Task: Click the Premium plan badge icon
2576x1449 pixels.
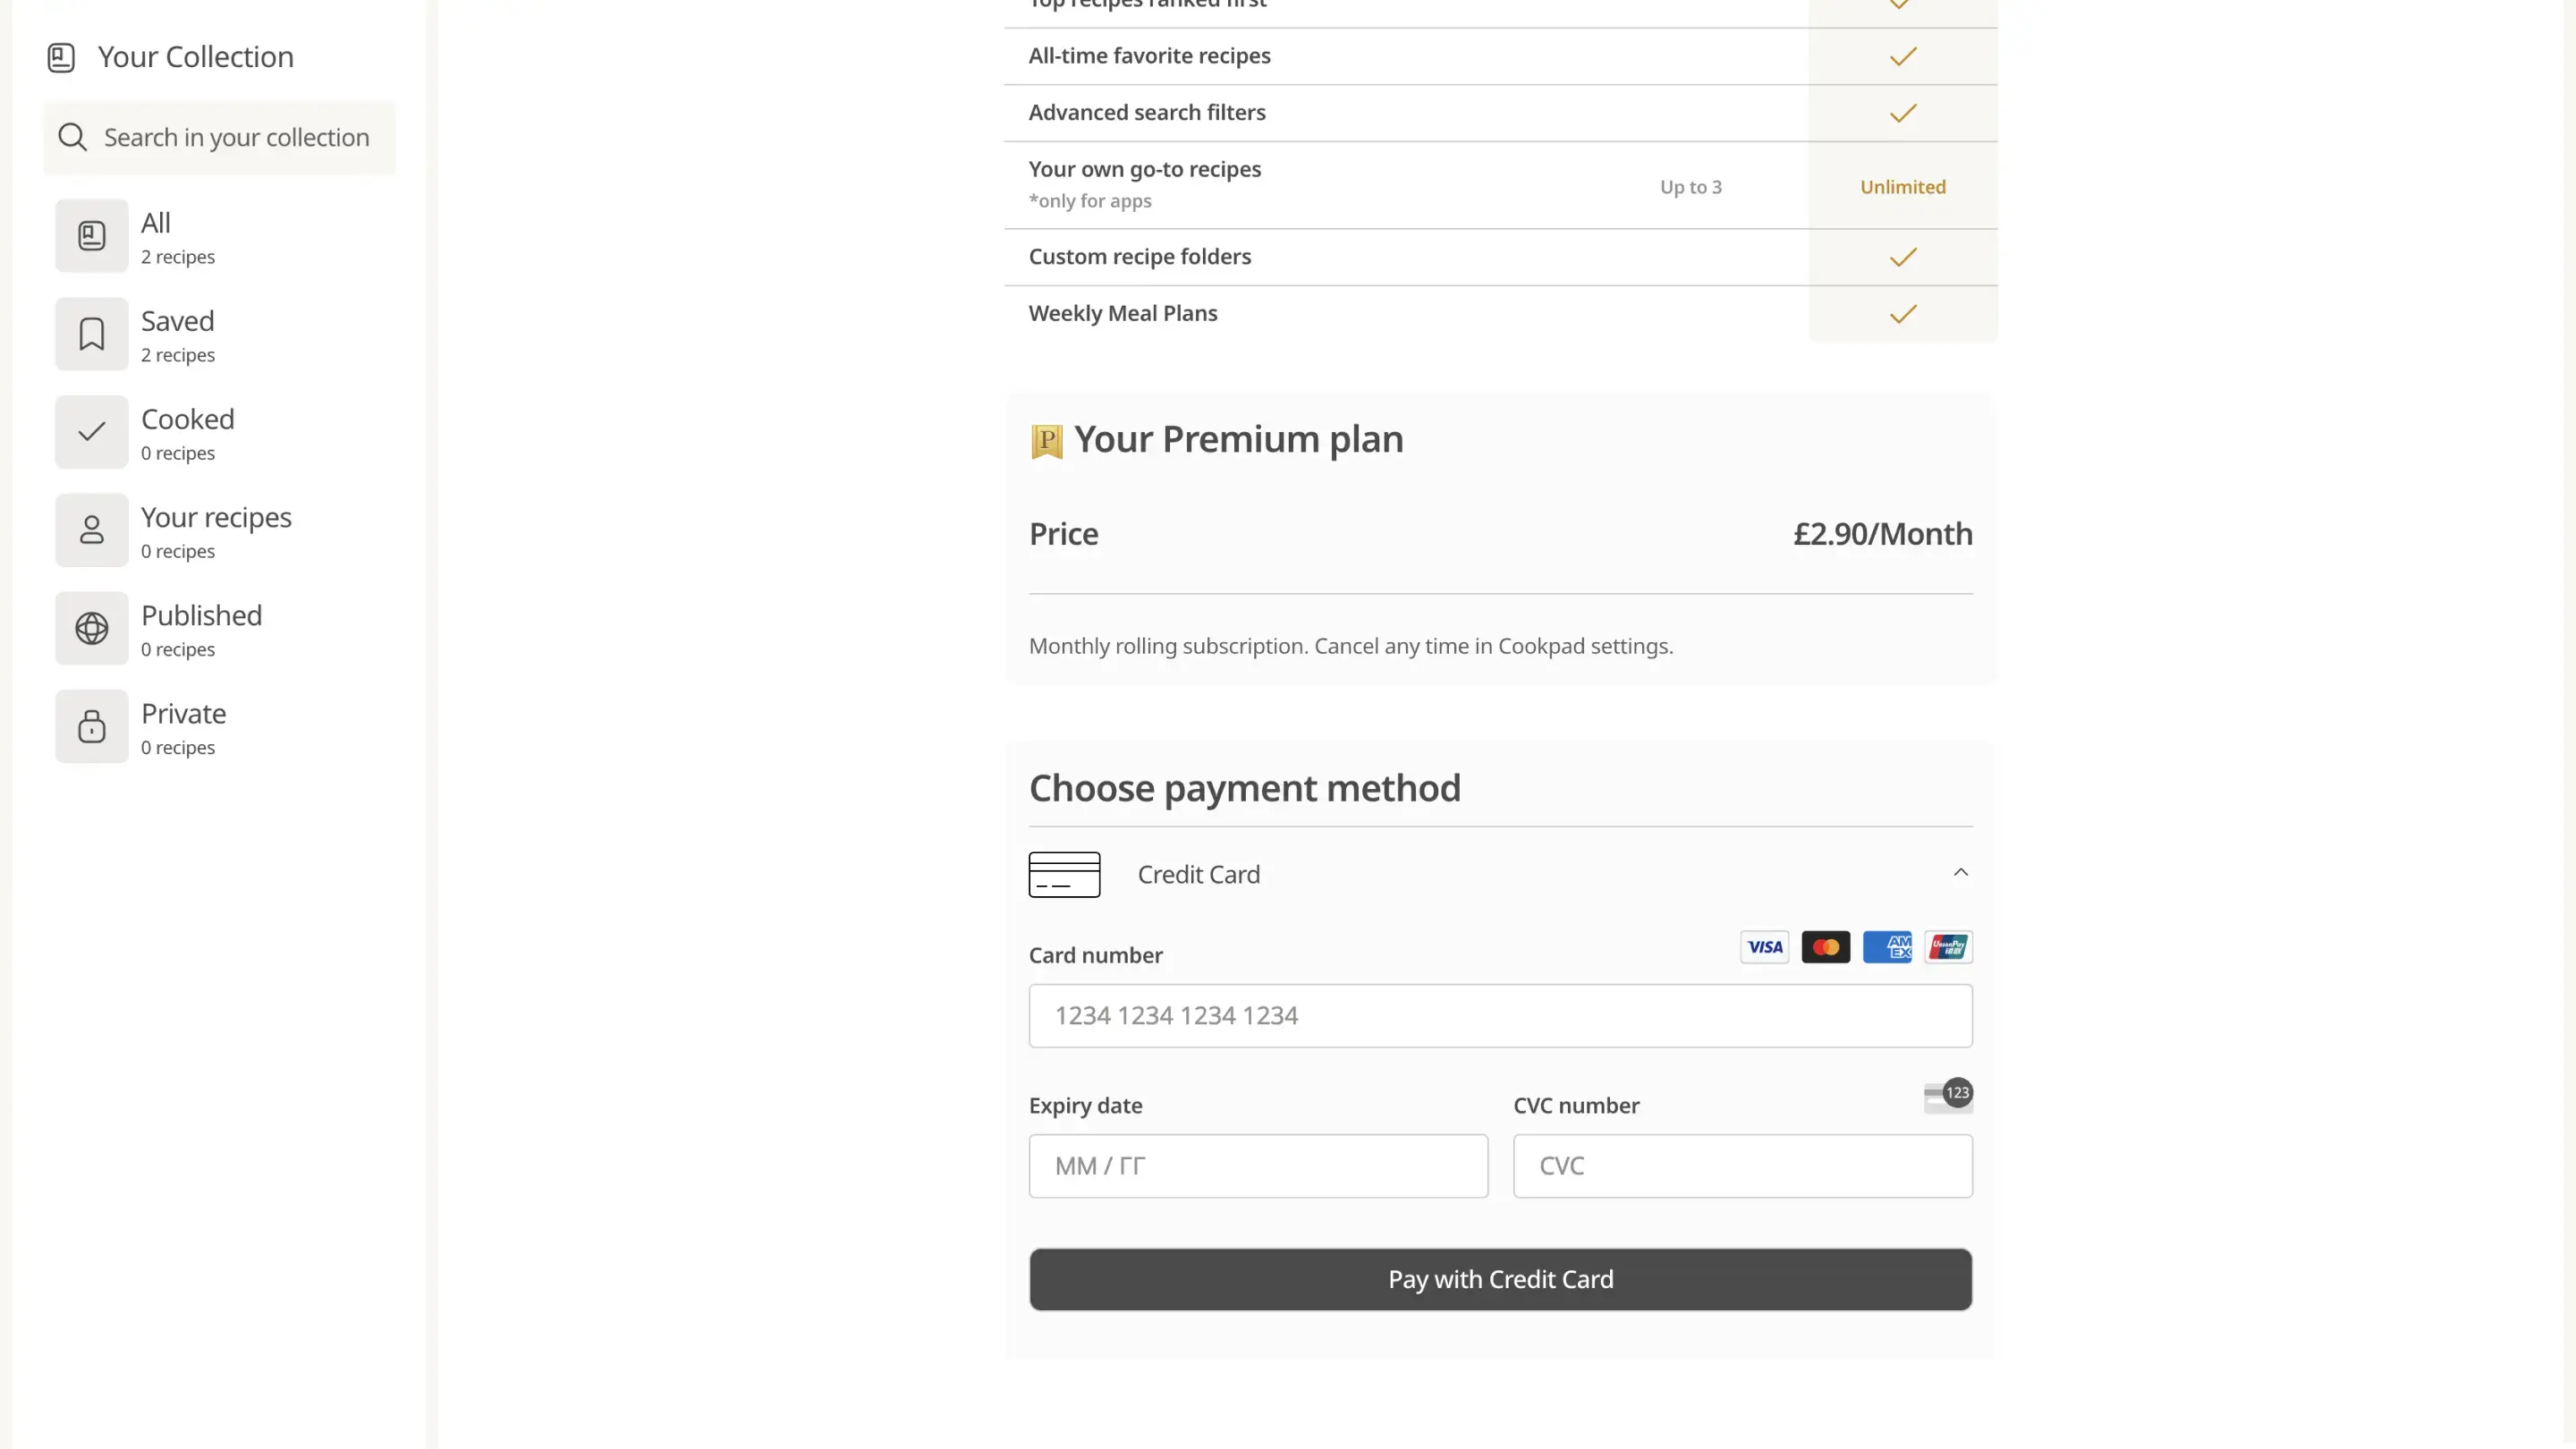Action: coord(1046,440)
